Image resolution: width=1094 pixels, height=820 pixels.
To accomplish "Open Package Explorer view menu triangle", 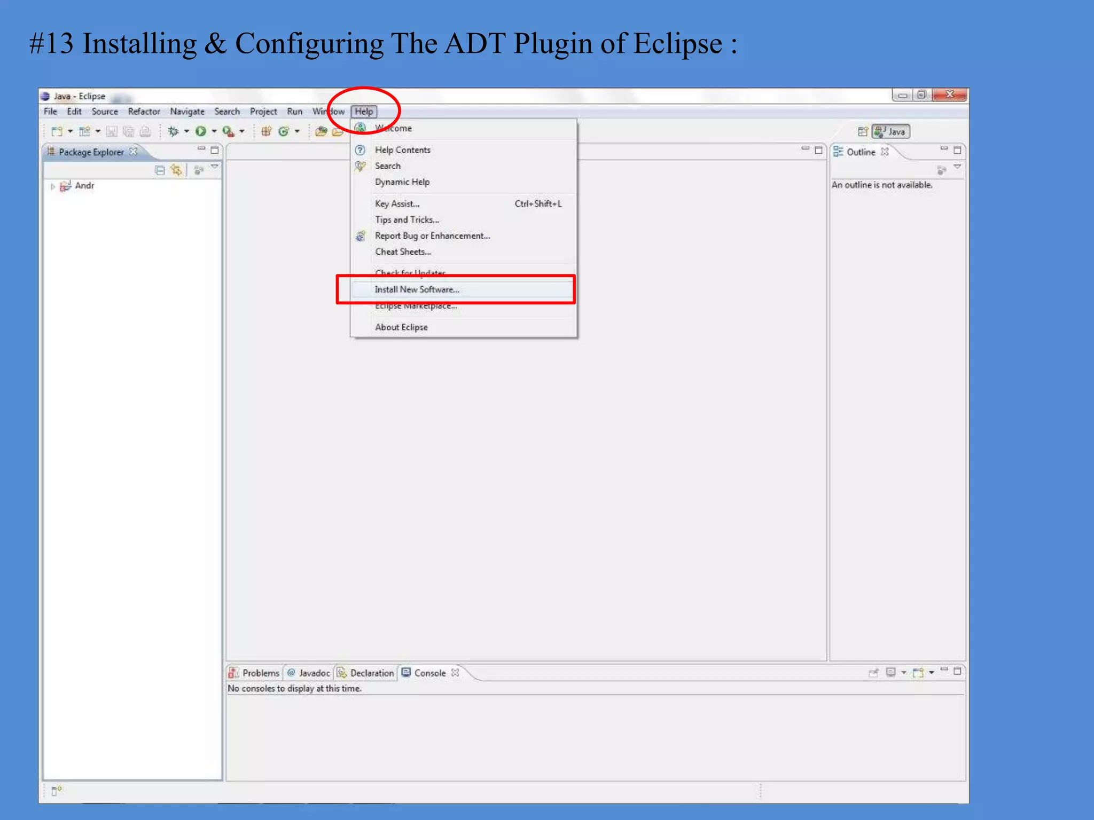I will tap(215, 168).
